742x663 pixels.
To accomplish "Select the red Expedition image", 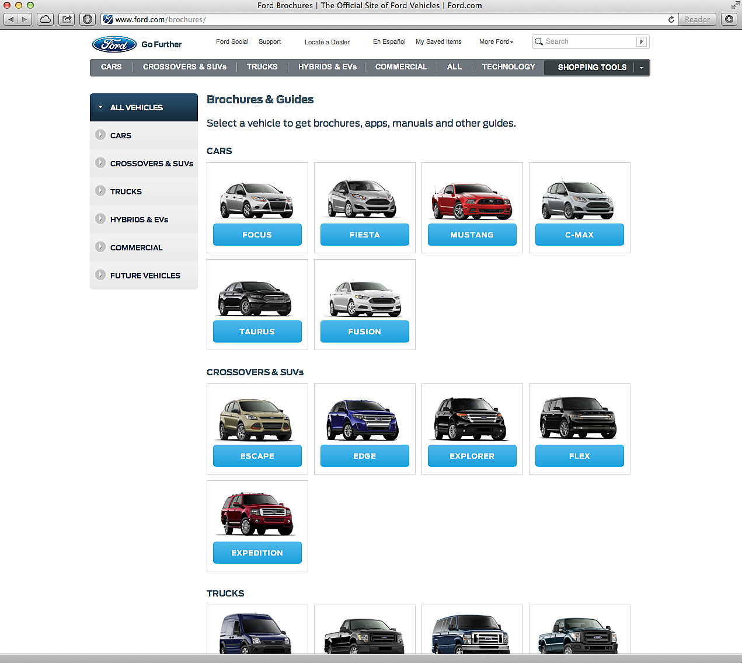I will 257,514.
